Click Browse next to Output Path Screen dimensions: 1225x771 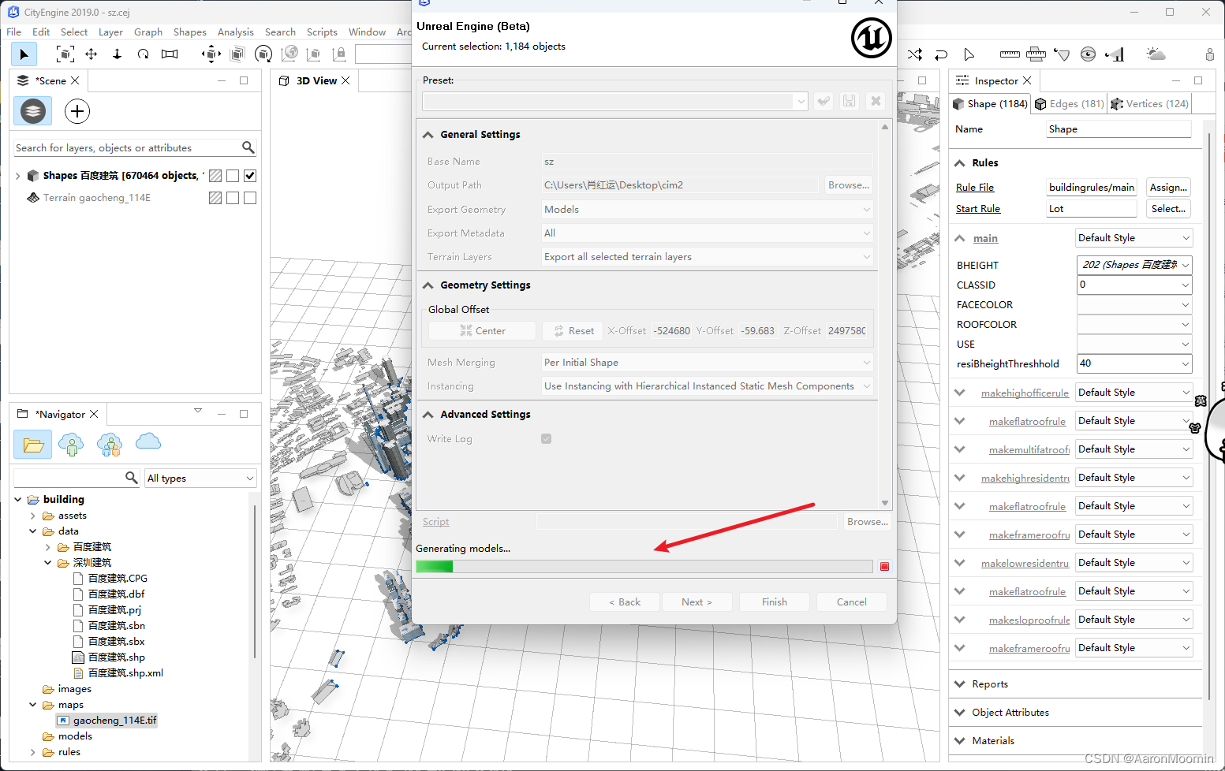click(849, 185)
